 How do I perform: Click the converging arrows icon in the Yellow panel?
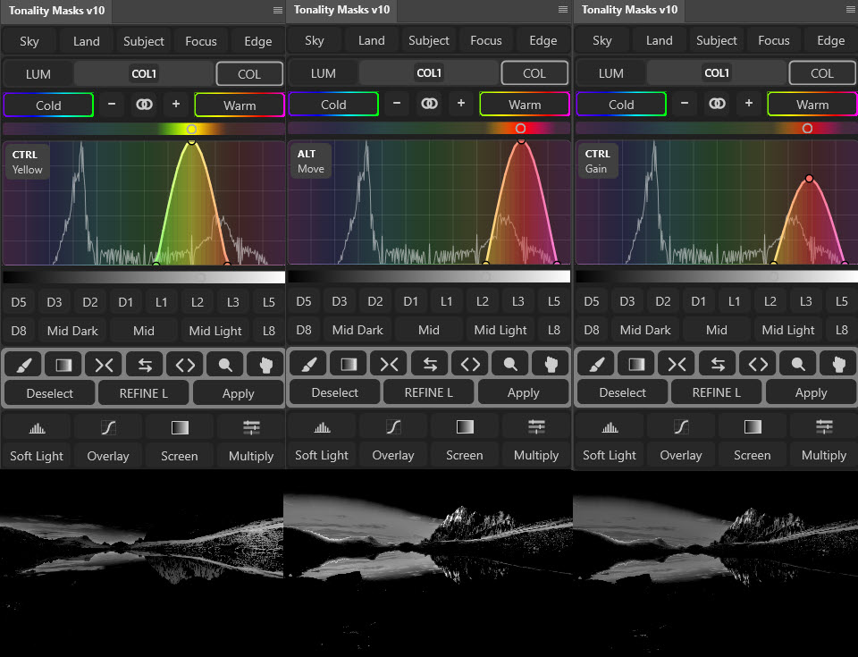pos(104,365)
